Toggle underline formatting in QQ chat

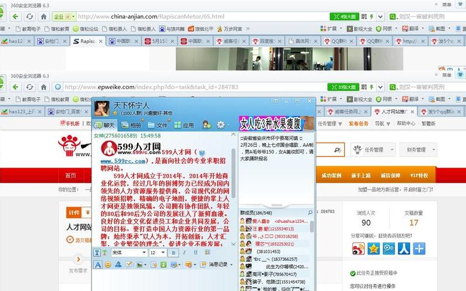point(196,253)
